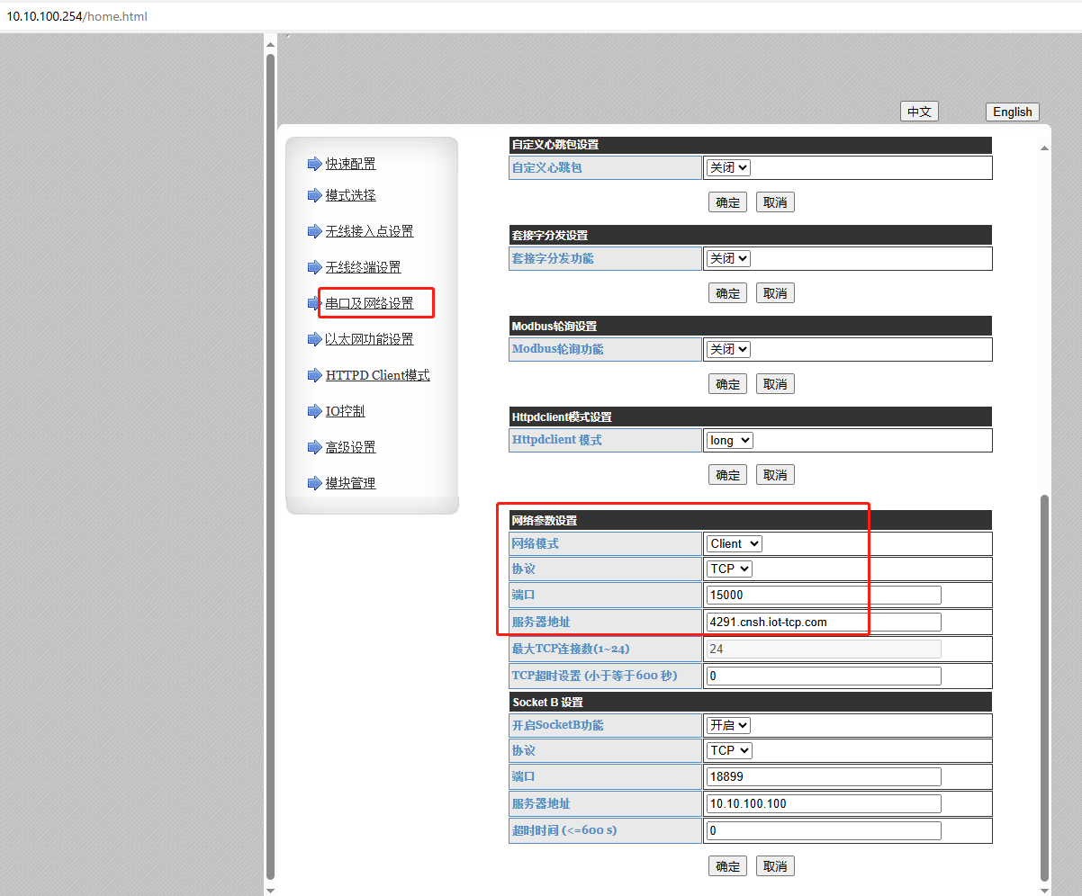Switch language with the English button
Screen dimensions: 1082x896
pos(1012,112)
